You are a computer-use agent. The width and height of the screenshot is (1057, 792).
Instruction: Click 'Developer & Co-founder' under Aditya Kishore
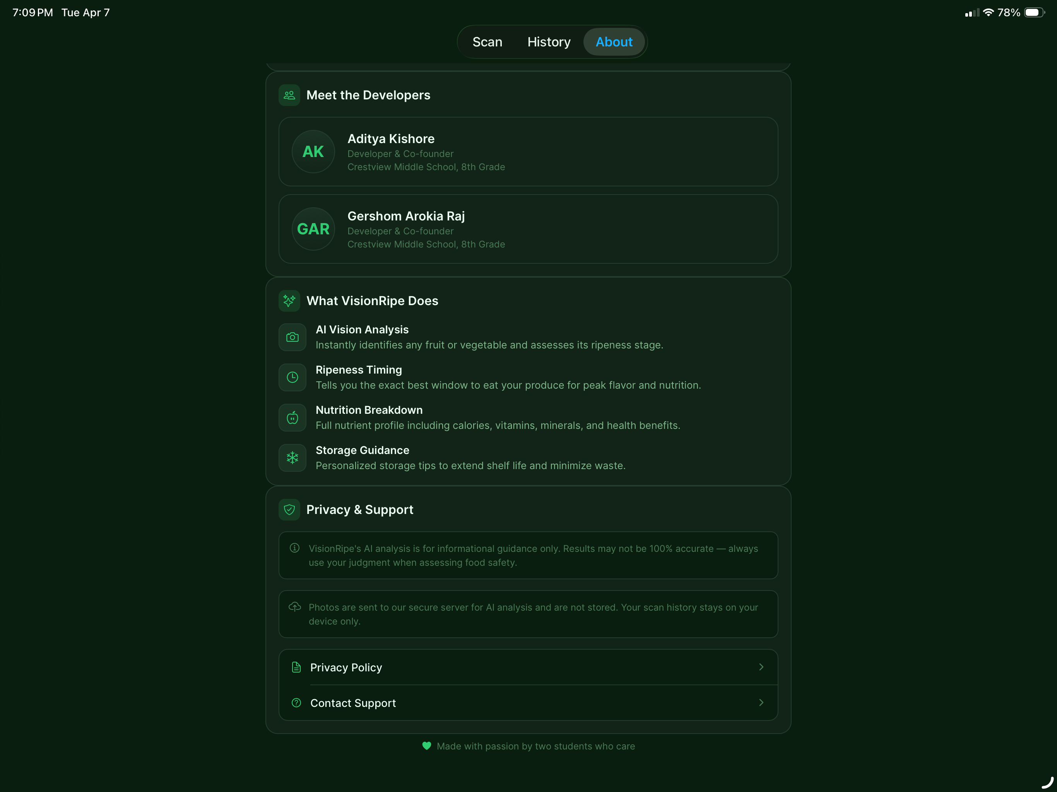pos(400,154)
